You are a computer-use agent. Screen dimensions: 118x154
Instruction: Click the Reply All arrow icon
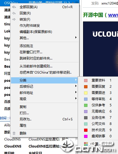(14, 7)
